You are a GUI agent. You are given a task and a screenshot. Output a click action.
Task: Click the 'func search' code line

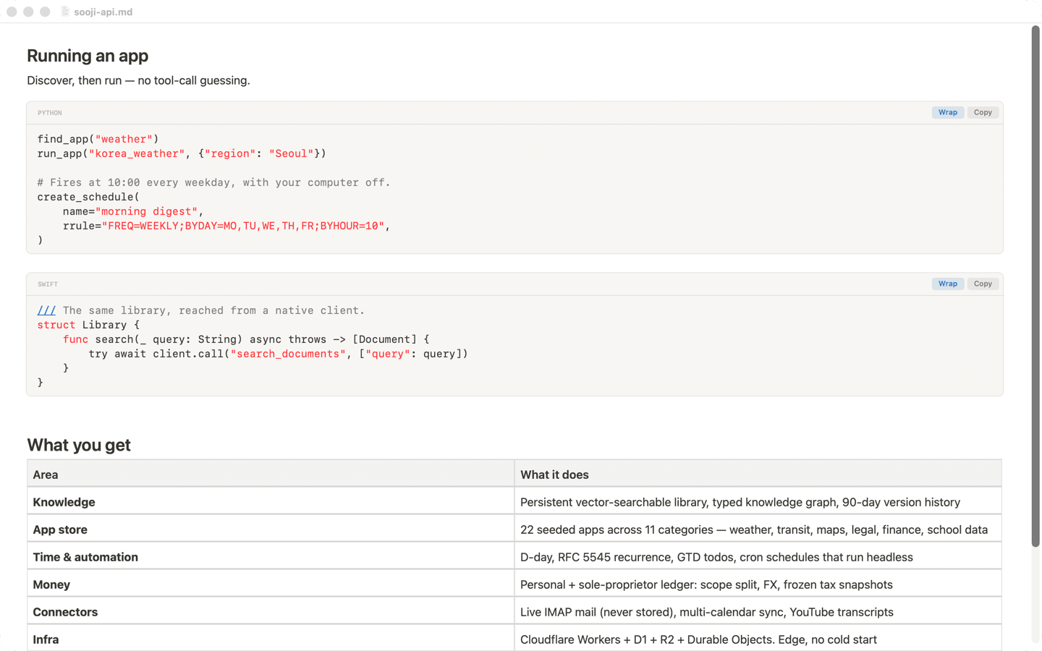tap(246, 339)
